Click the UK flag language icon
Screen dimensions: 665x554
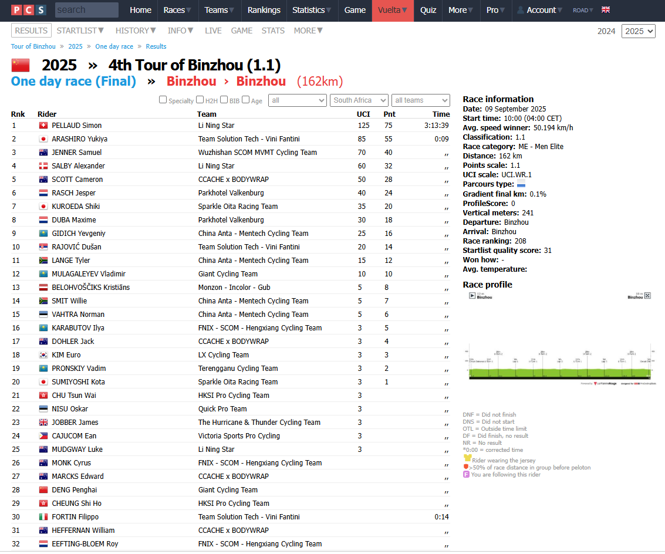606,10
